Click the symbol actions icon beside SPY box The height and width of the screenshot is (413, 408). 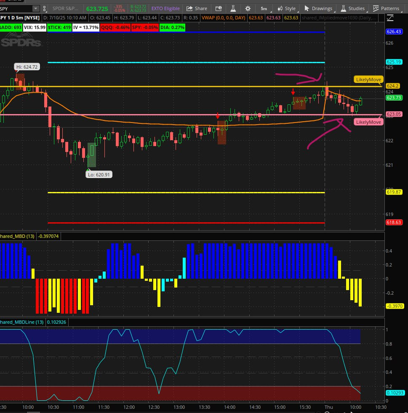[x=45, y=8]
